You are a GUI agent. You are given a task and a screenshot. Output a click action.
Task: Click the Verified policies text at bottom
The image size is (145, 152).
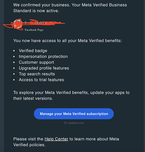pyautogui.click(x=29, y=145)
